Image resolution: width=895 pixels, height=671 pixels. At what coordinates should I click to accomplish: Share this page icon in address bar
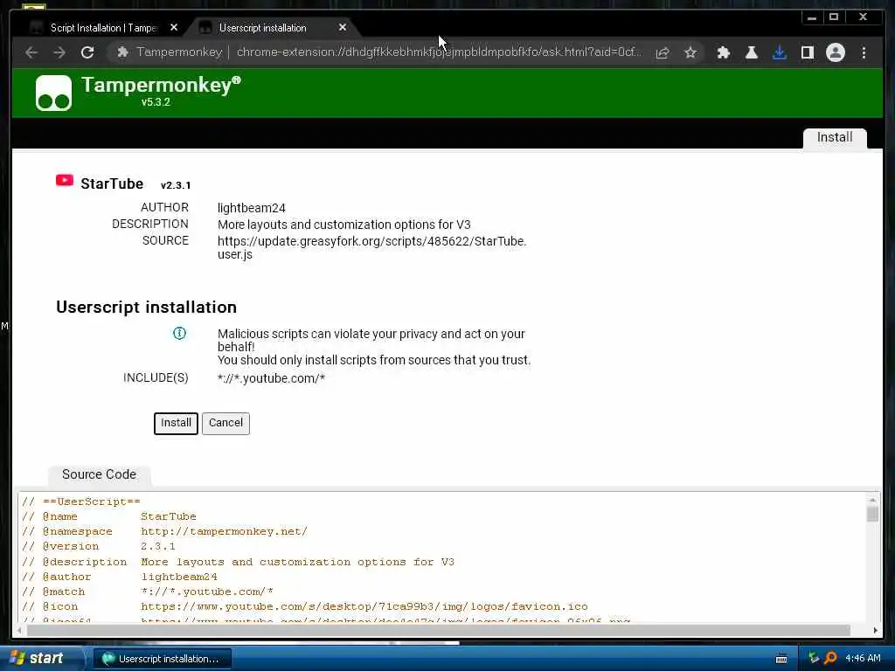663,52
